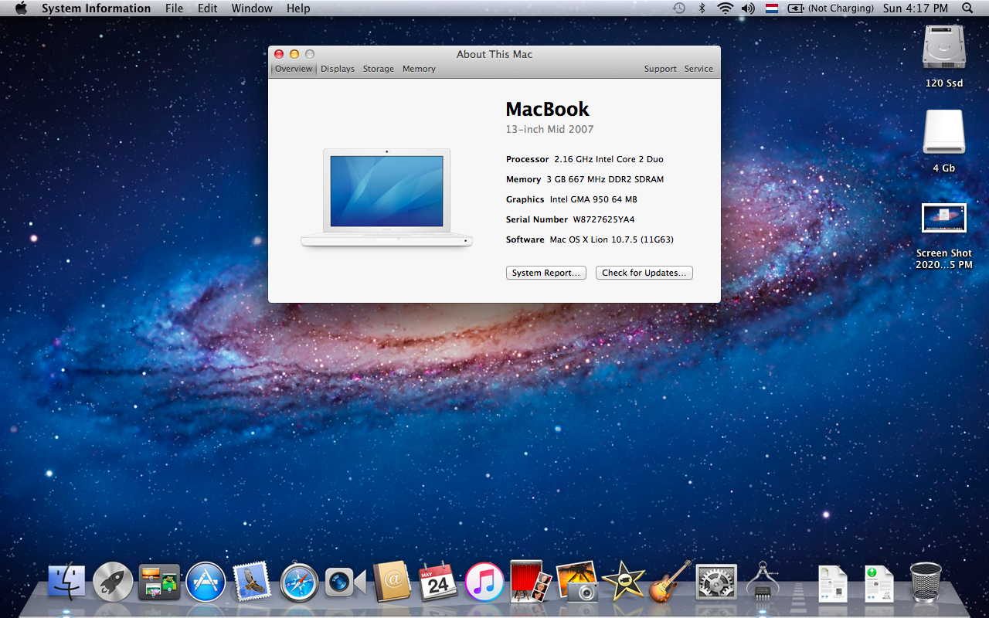
Task: Open the Wi-Fi status menu
Action: click(725, 8)
